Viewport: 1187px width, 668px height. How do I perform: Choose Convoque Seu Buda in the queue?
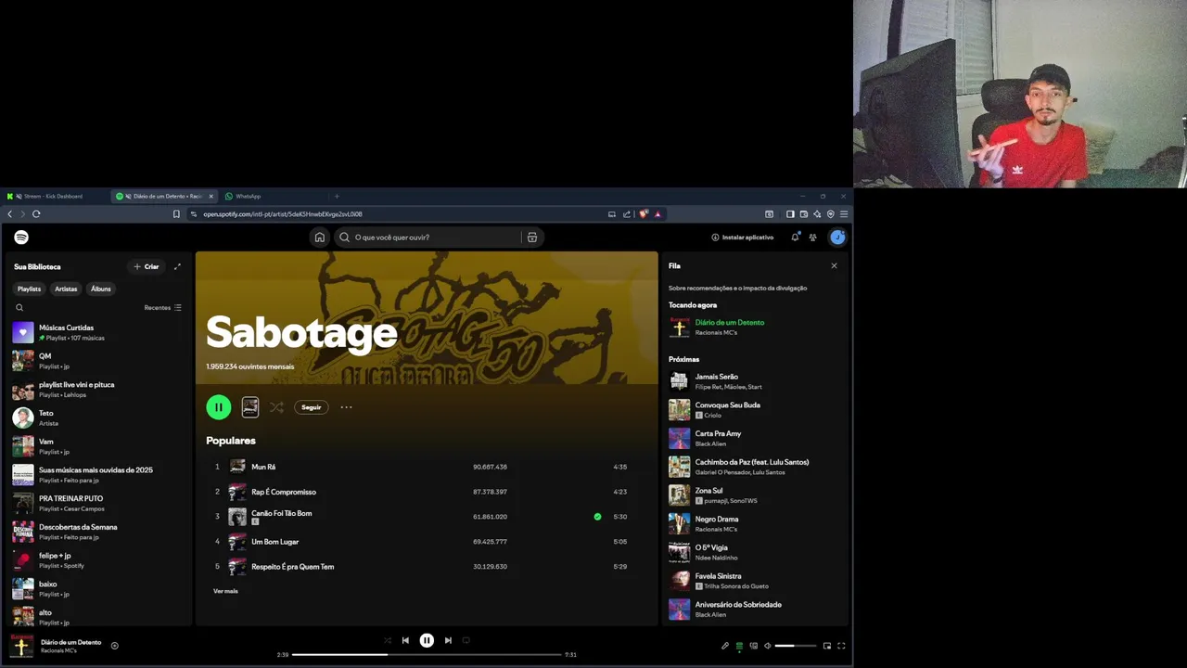[757, 410]
